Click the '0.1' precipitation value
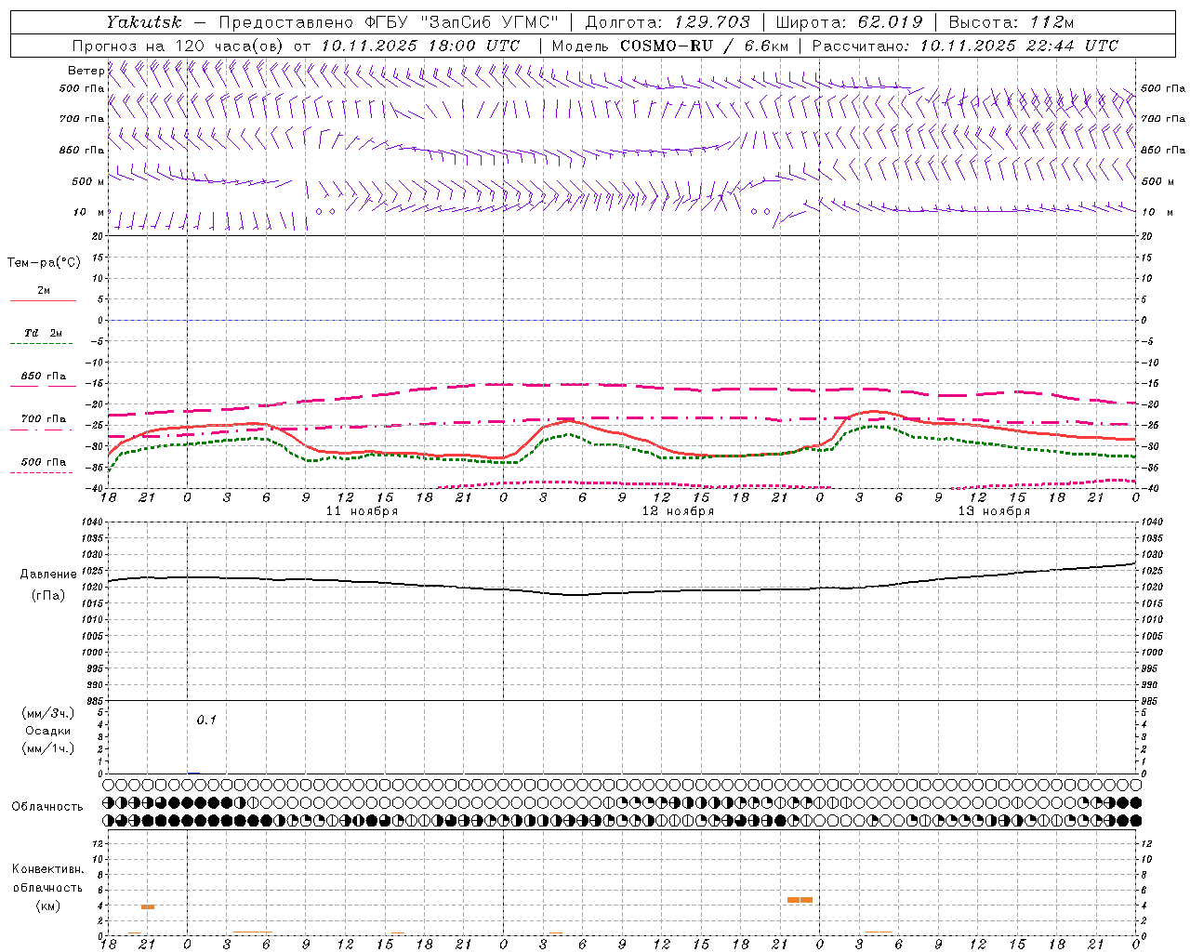The height and width of the screenshot is (952, 1190). click(x=205, y=720)
